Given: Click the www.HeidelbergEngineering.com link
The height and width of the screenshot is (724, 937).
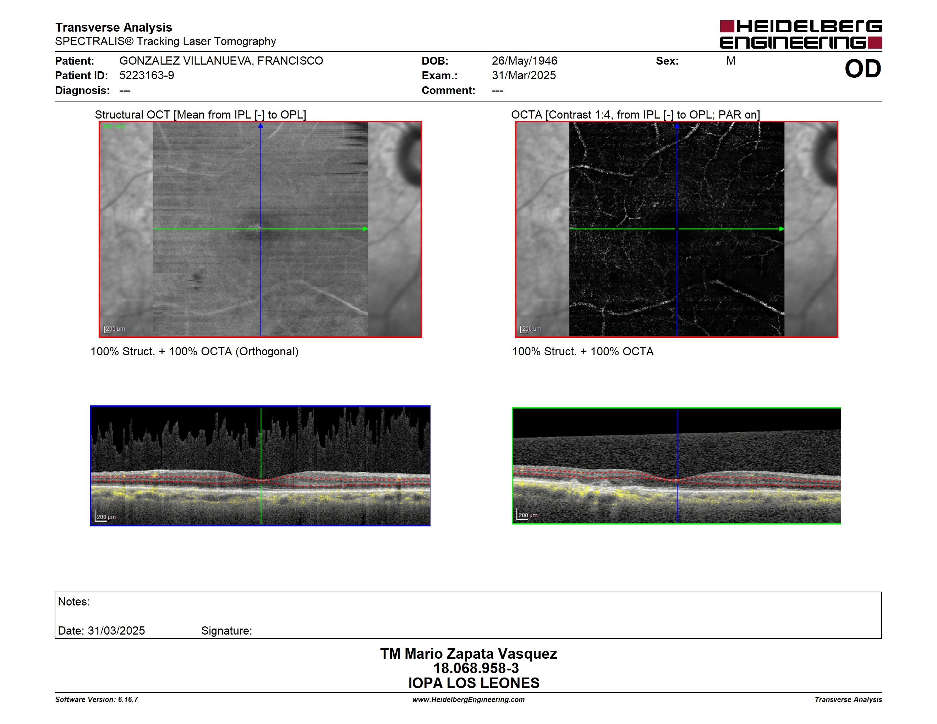Looking at the screenshot, I should pos(468,700).
